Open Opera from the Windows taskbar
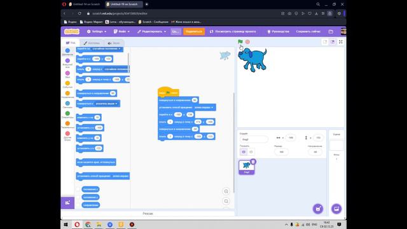 coord(77,225)
